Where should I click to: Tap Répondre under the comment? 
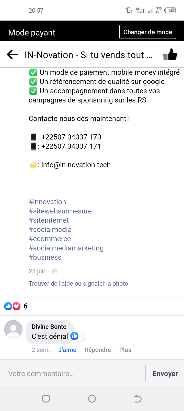pos(98,350)
